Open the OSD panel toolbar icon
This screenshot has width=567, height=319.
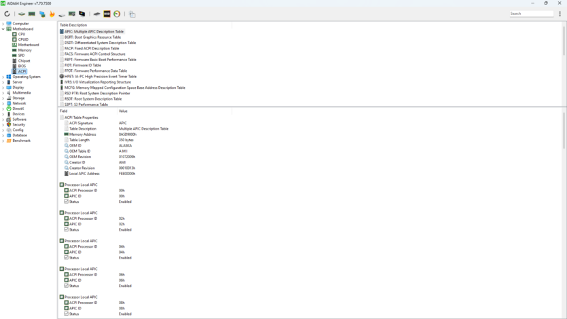pos(107,14)
